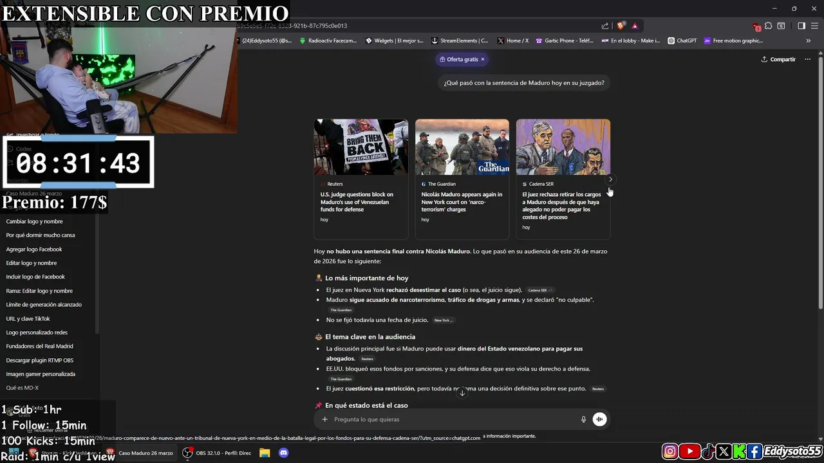
Task: Open Radioactiv Facecam bookmark
Action: (328, 41)
